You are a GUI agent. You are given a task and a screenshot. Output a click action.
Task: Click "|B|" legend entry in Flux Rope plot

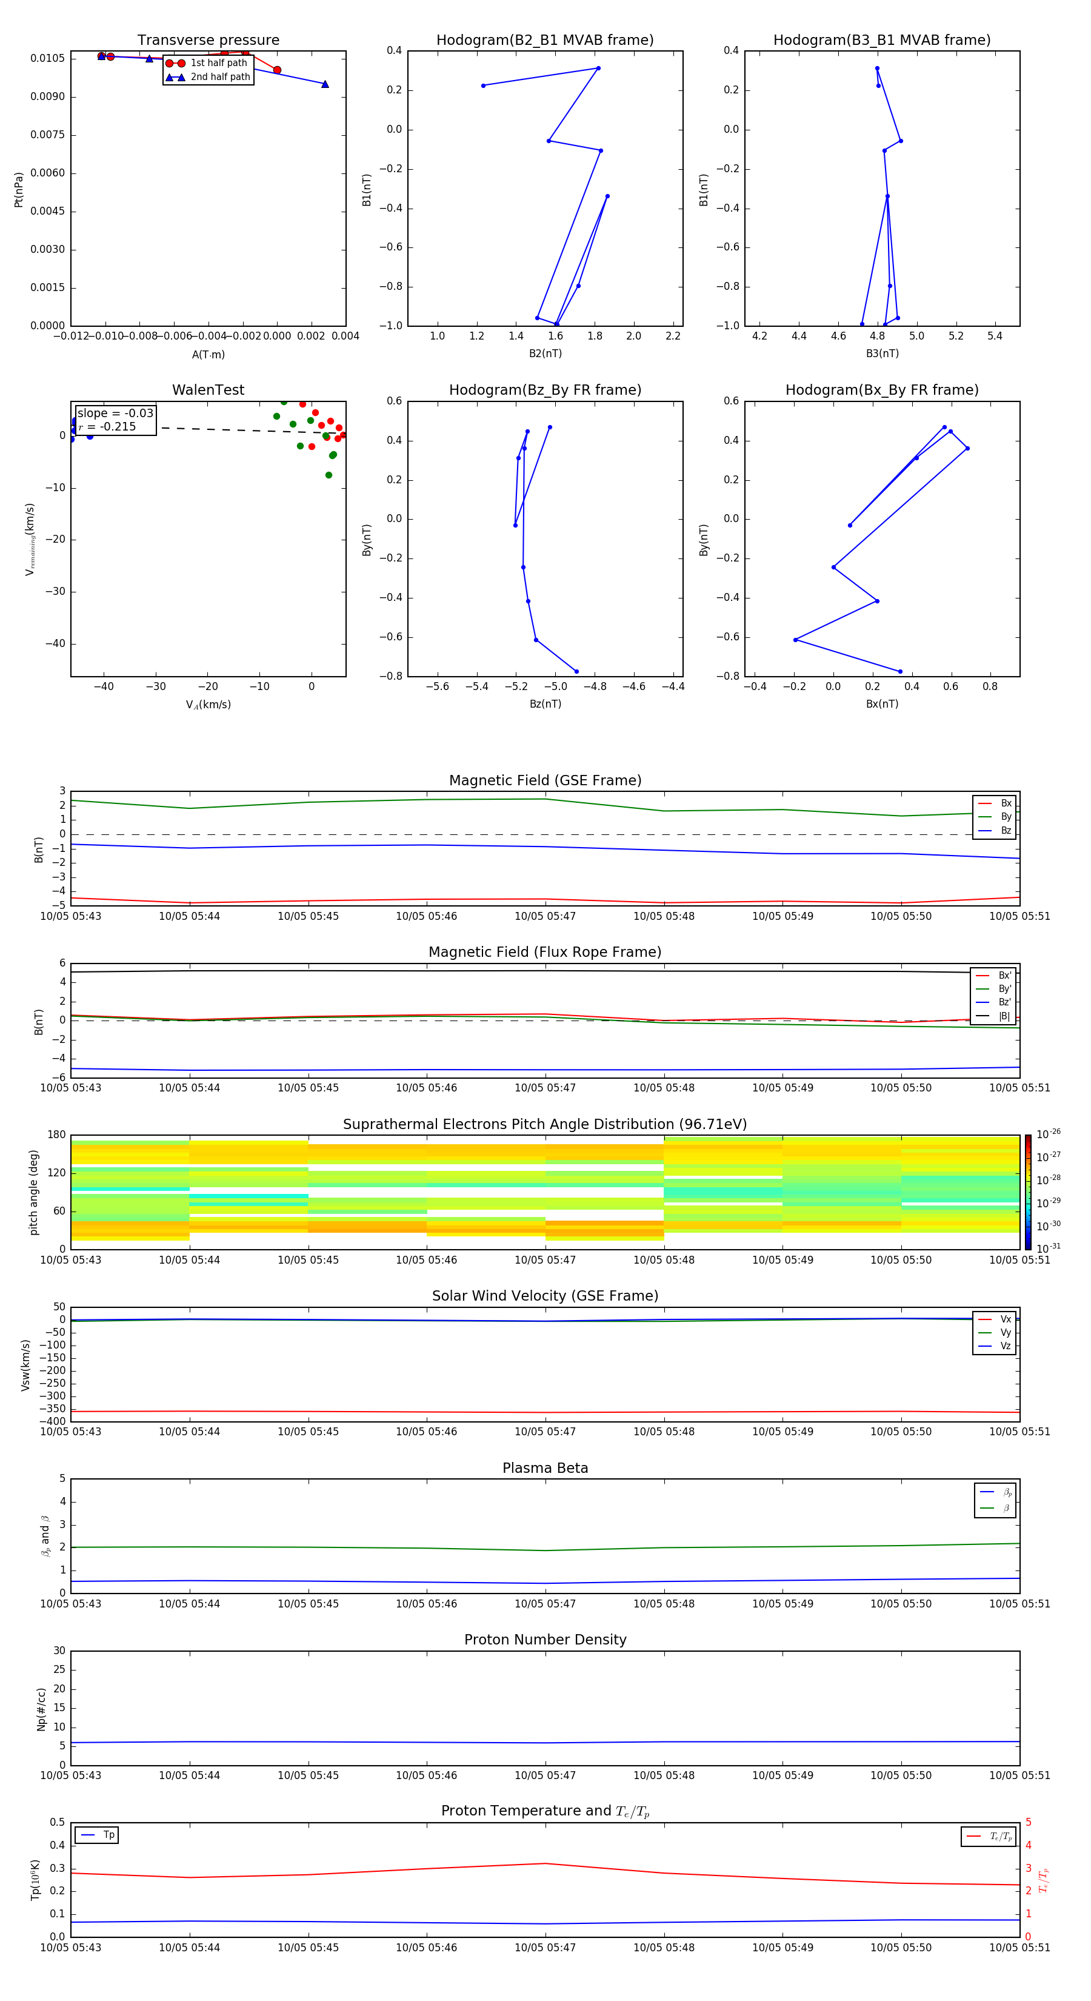(994, 1016)
